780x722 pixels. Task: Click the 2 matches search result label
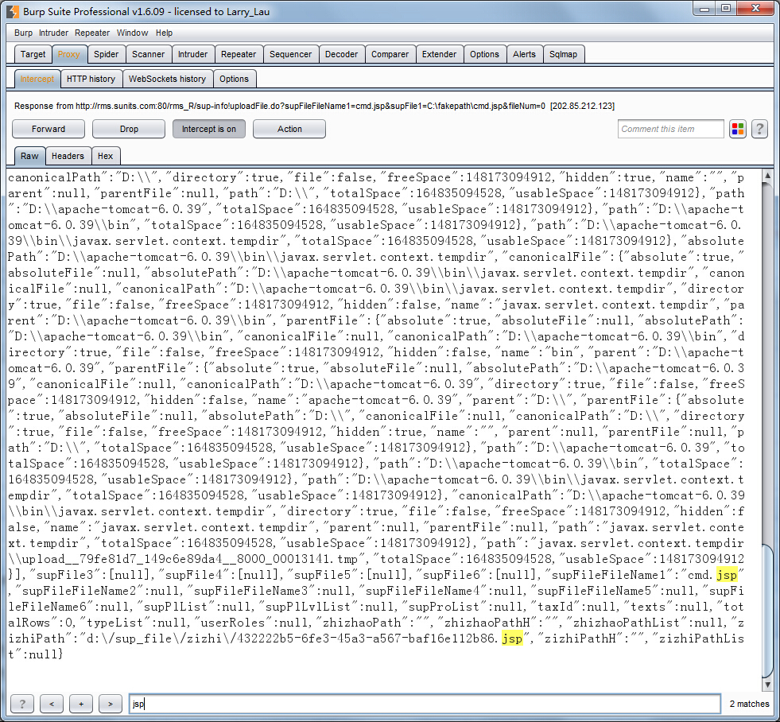(749, 704)
